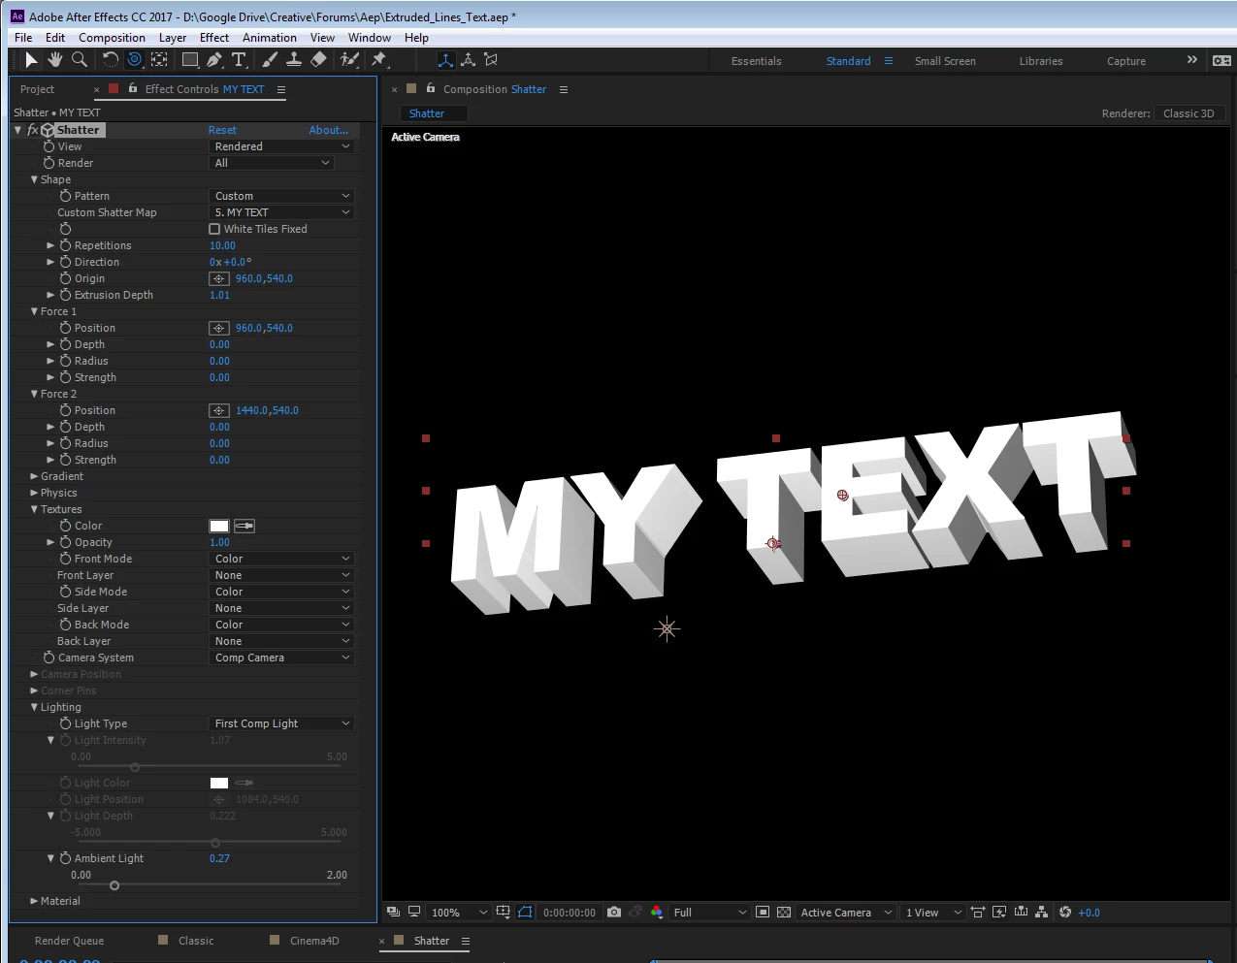The height and width of the screenshot is (963, 1237).
Task: Open the View dropdown set to Rendered
Action: coord(282,146)
